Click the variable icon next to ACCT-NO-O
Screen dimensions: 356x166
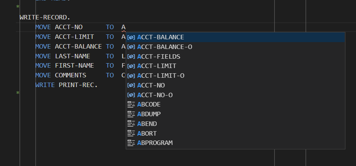coord(131,95)
